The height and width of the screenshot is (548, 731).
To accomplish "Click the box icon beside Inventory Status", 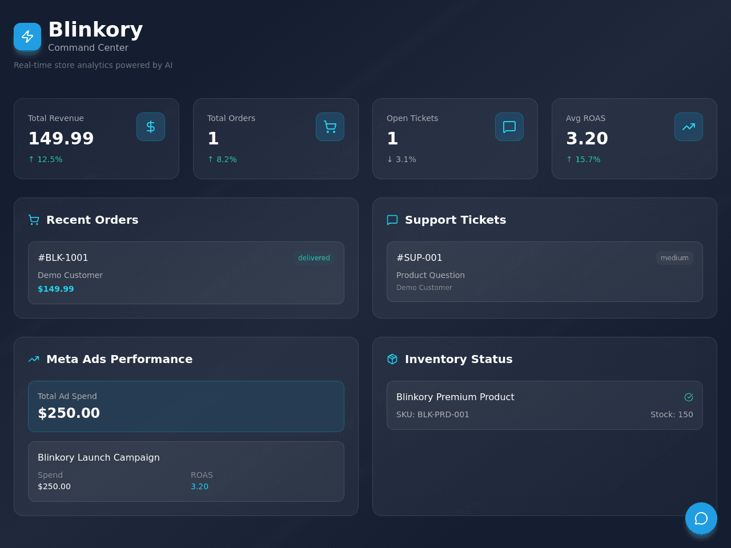I will point(392,359).
